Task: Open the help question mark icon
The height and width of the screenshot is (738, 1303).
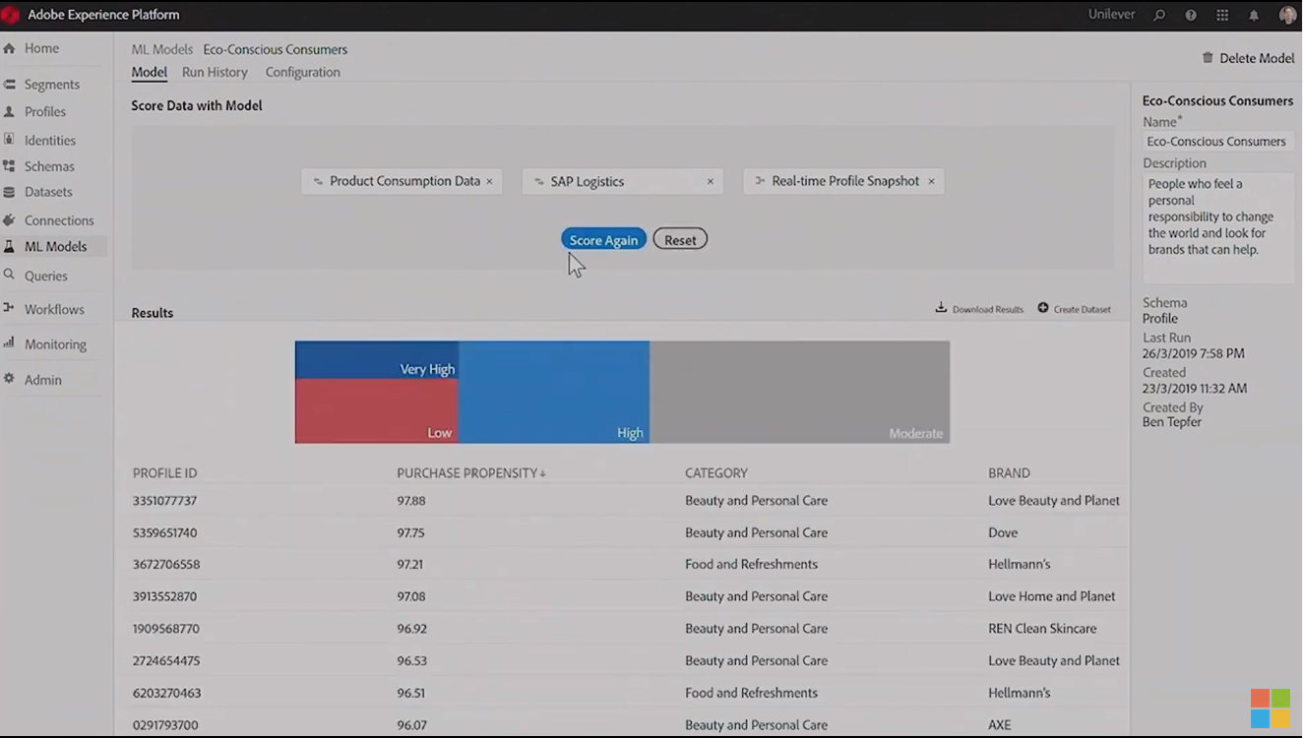Action: (1191, 15)
